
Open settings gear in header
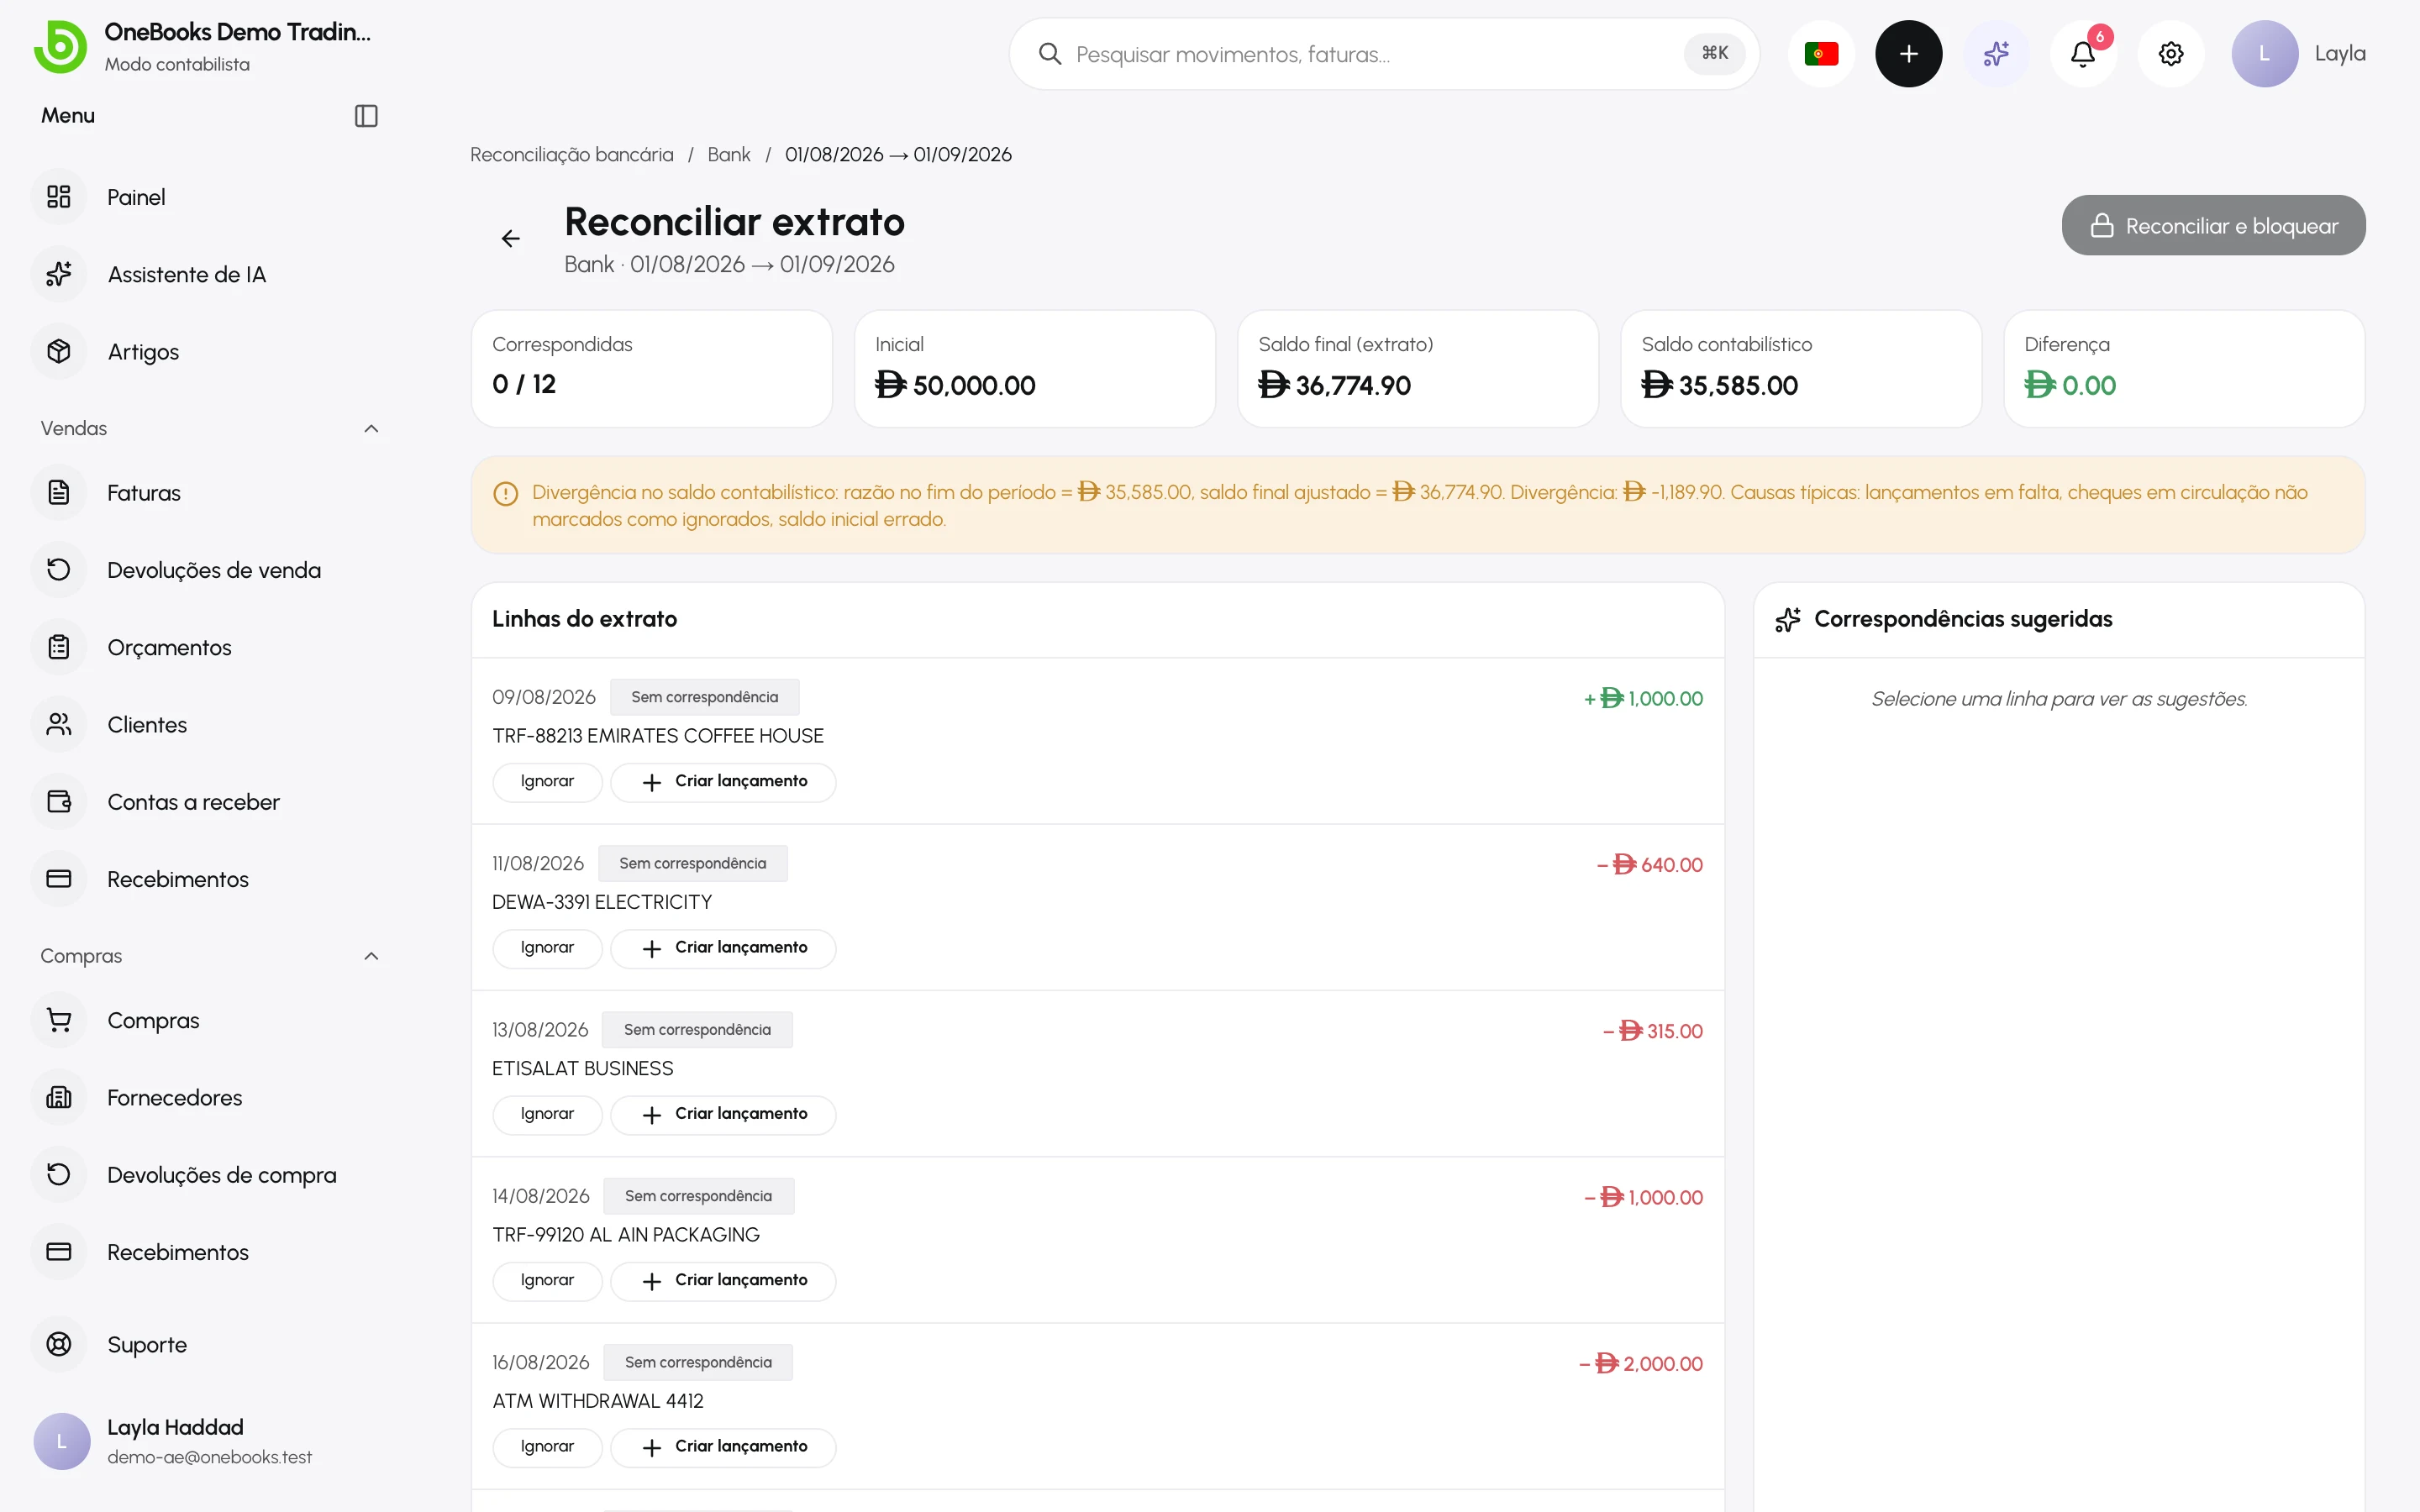click(2171, 54)
